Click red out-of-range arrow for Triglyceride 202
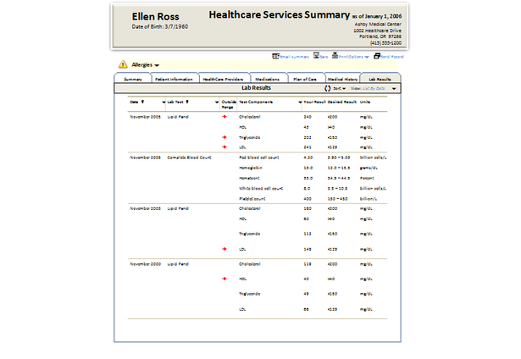Screen dimensions: 521x359 click(224, 137)
